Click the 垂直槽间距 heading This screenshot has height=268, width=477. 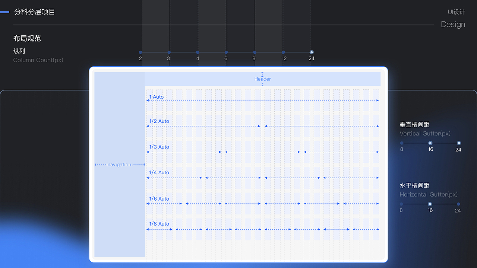click(x=415, y=124)
